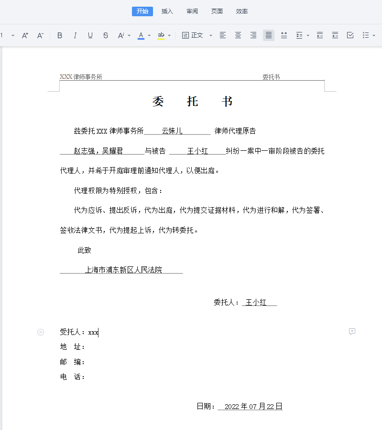Add a comment beside the 受托人 line

(x=352, y=332)
